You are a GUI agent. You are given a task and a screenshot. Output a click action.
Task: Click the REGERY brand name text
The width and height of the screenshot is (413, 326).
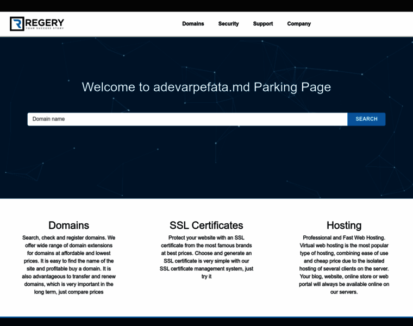(45, 22)
